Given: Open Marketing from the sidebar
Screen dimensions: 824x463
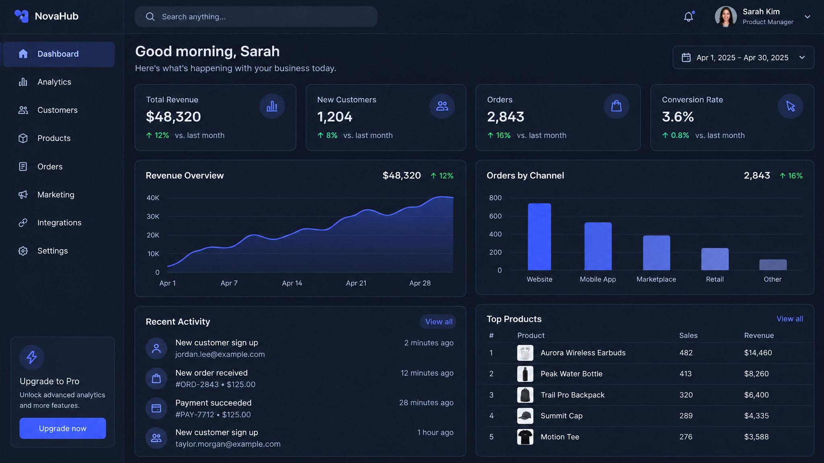Looking at the screenshot, I should (x=59, y=195).
